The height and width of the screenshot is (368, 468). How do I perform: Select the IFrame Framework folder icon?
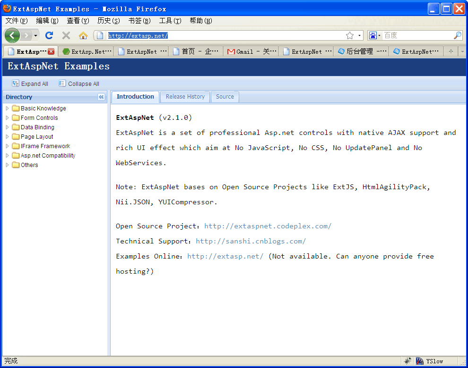(16, 146)
